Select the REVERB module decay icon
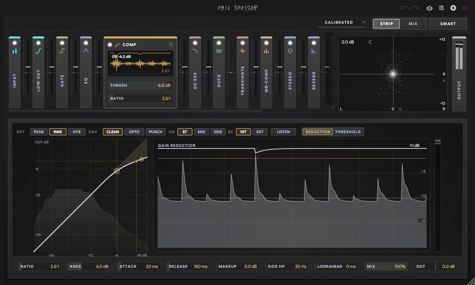 (x=314, y=51)
